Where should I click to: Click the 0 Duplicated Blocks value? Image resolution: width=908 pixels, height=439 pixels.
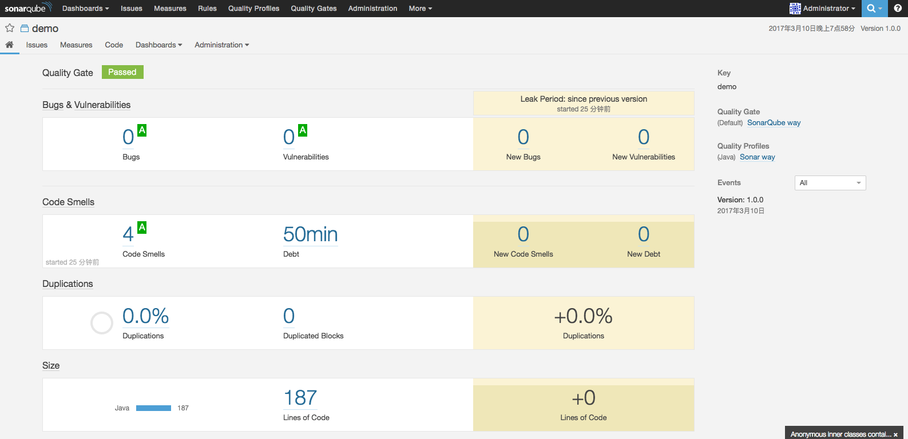[289, 316]
